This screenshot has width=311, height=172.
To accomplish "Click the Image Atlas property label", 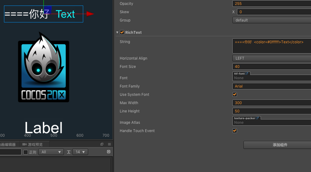I will tap(130, 123).
